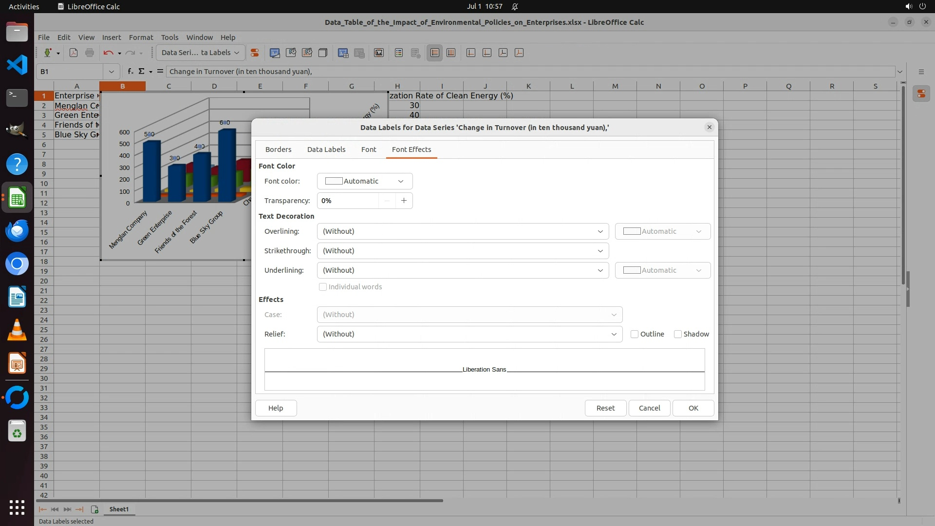Switch to the Data Labels tab
The height and width of the screenshot is (526, 935).
click(x=326, y=150)
